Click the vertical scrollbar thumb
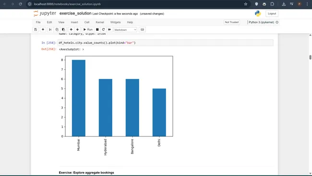Viewport: 312px width, 176px height. (310, 57)
